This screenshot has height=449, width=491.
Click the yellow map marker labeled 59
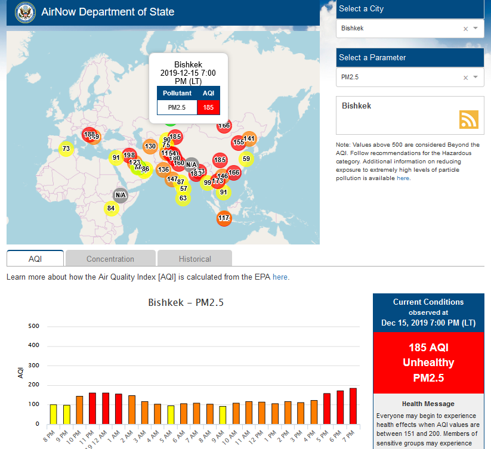pyautogui.click(x=246, y=159)
